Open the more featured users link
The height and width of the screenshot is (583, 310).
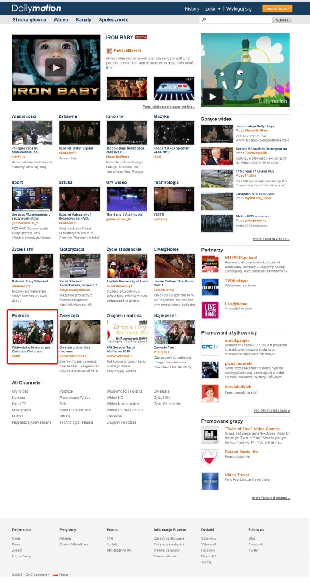click(x=272, y=411)
